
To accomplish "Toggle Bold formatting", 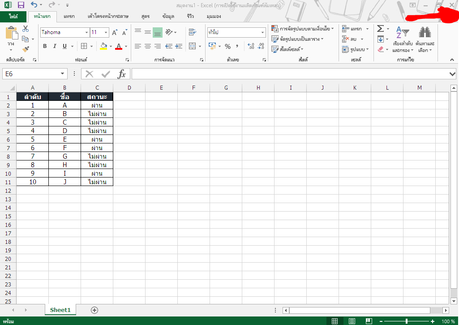I will (45, 46).
